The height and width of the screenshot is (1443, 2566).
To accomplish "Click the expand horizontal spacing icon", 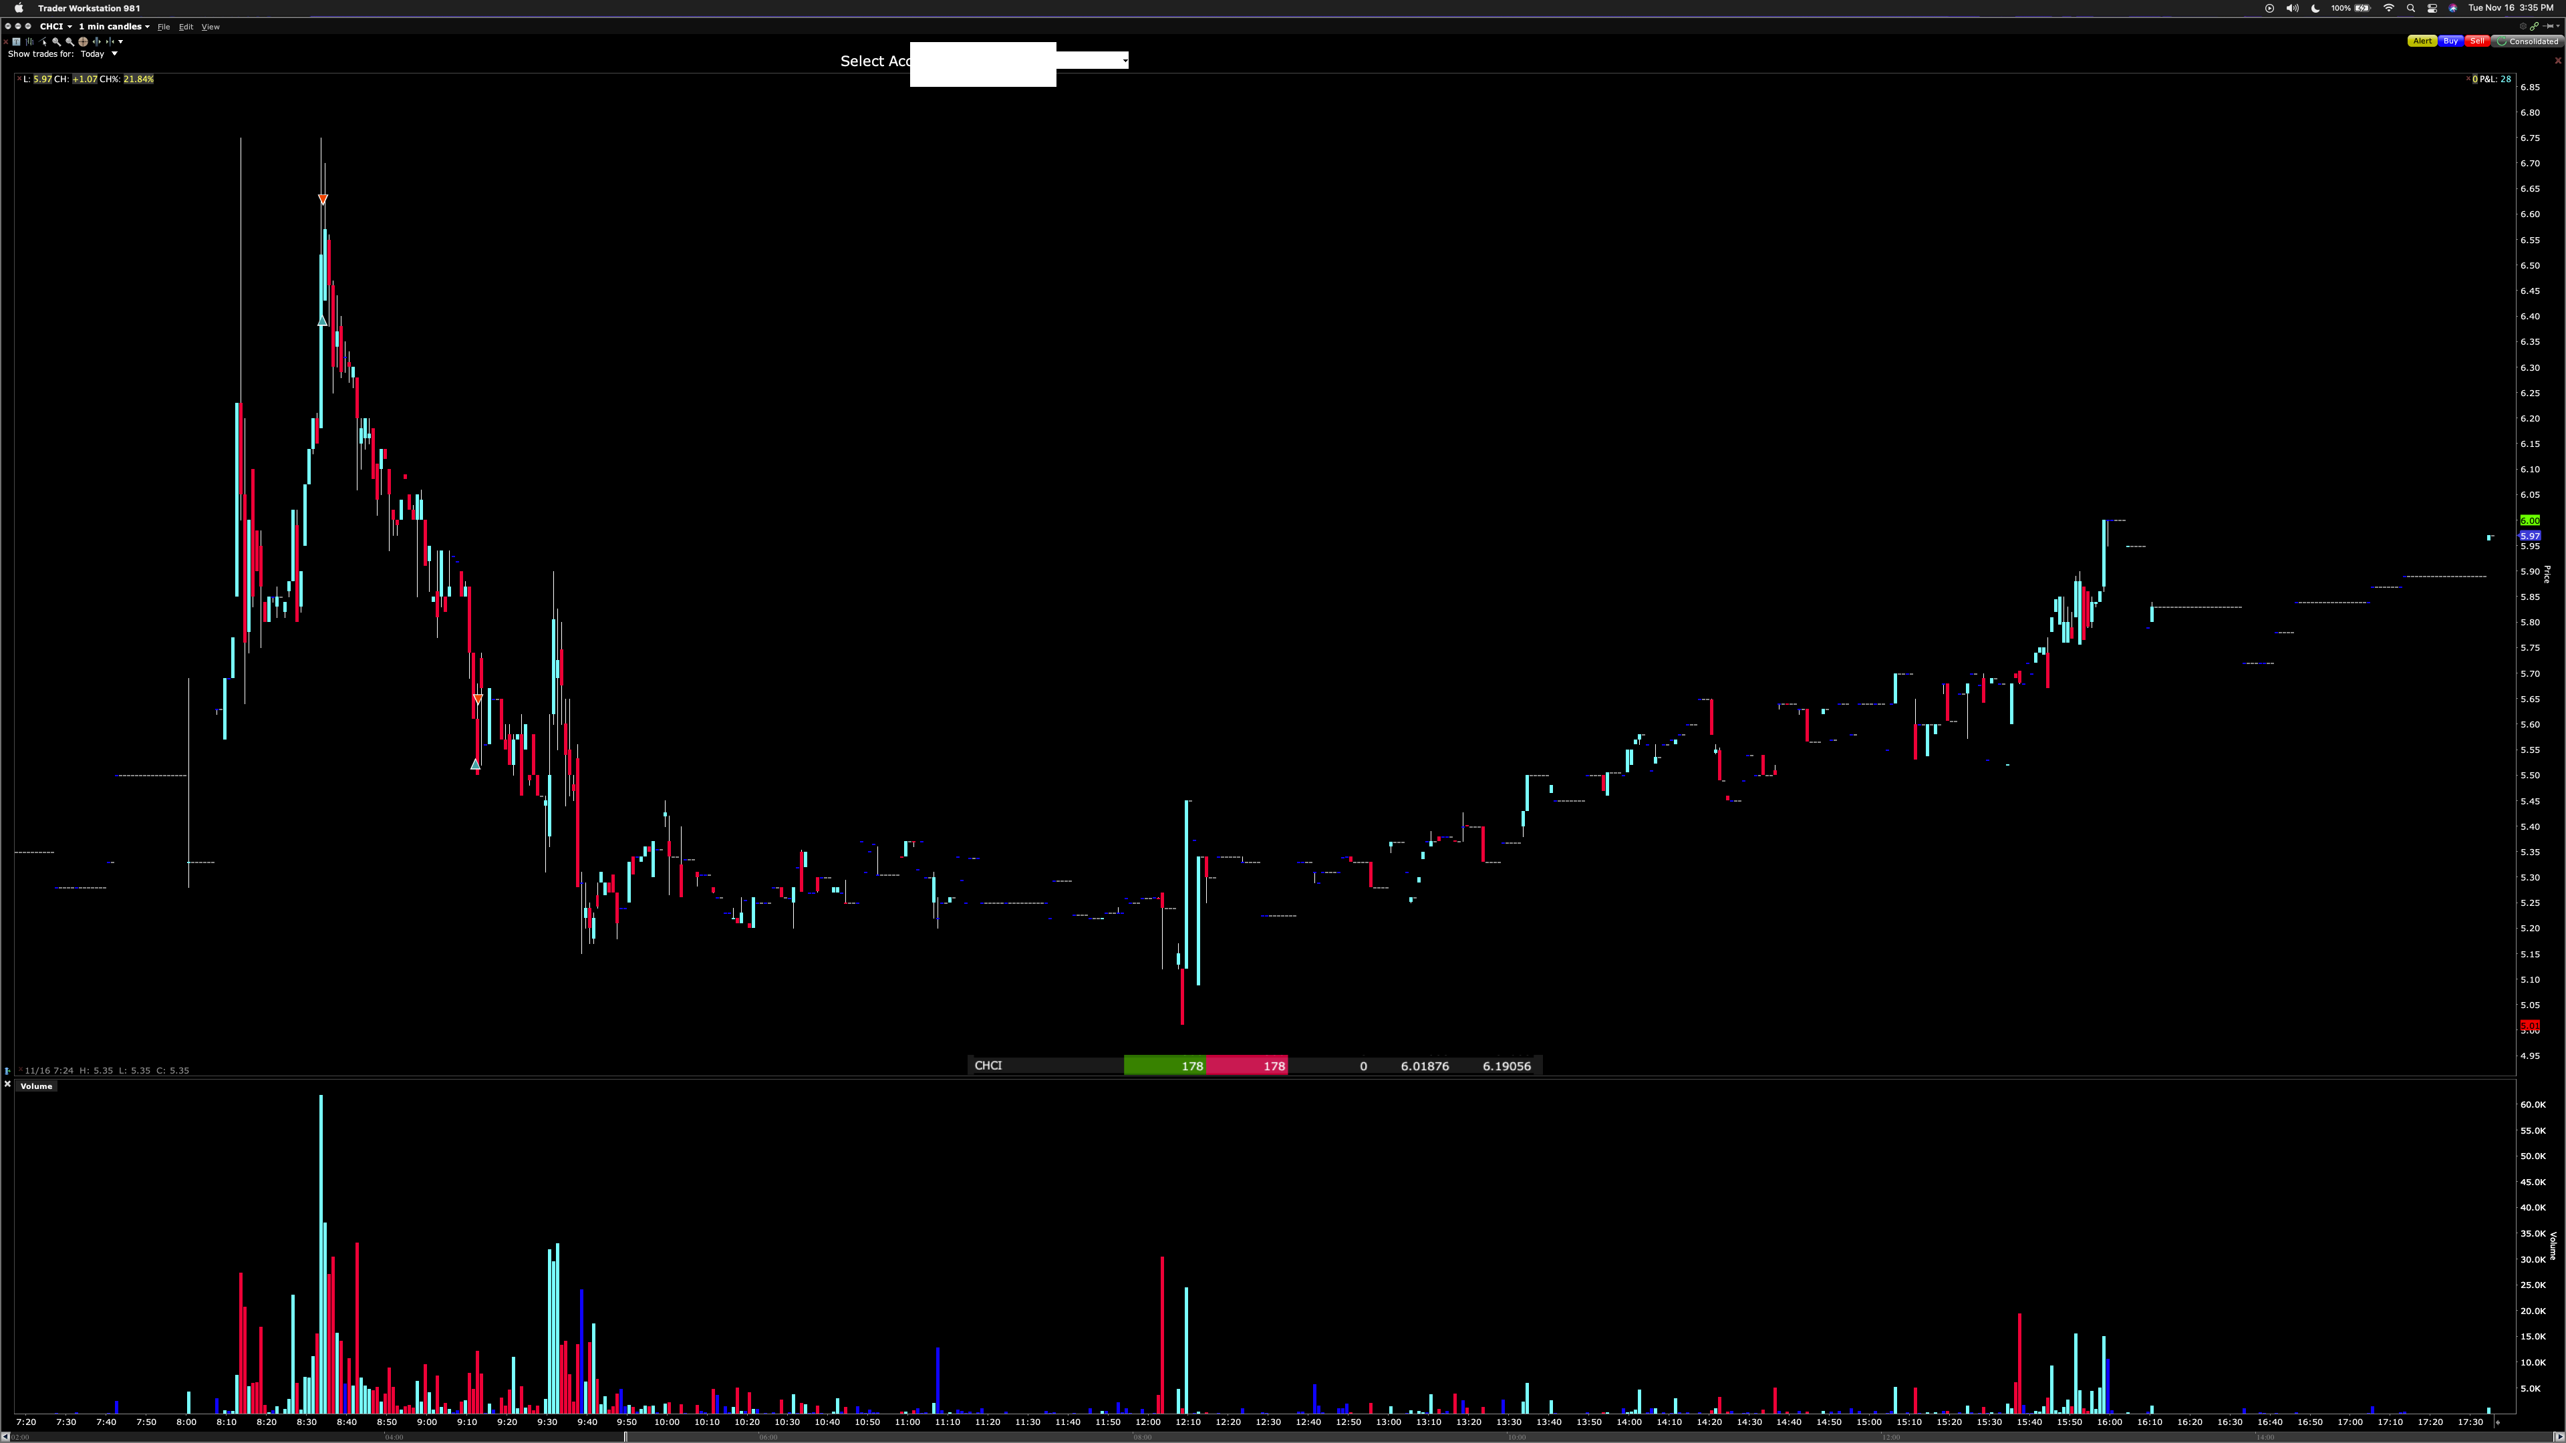I will point(97,42).
